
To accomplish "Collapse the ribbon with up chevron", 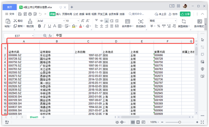I will click(203, 14).
